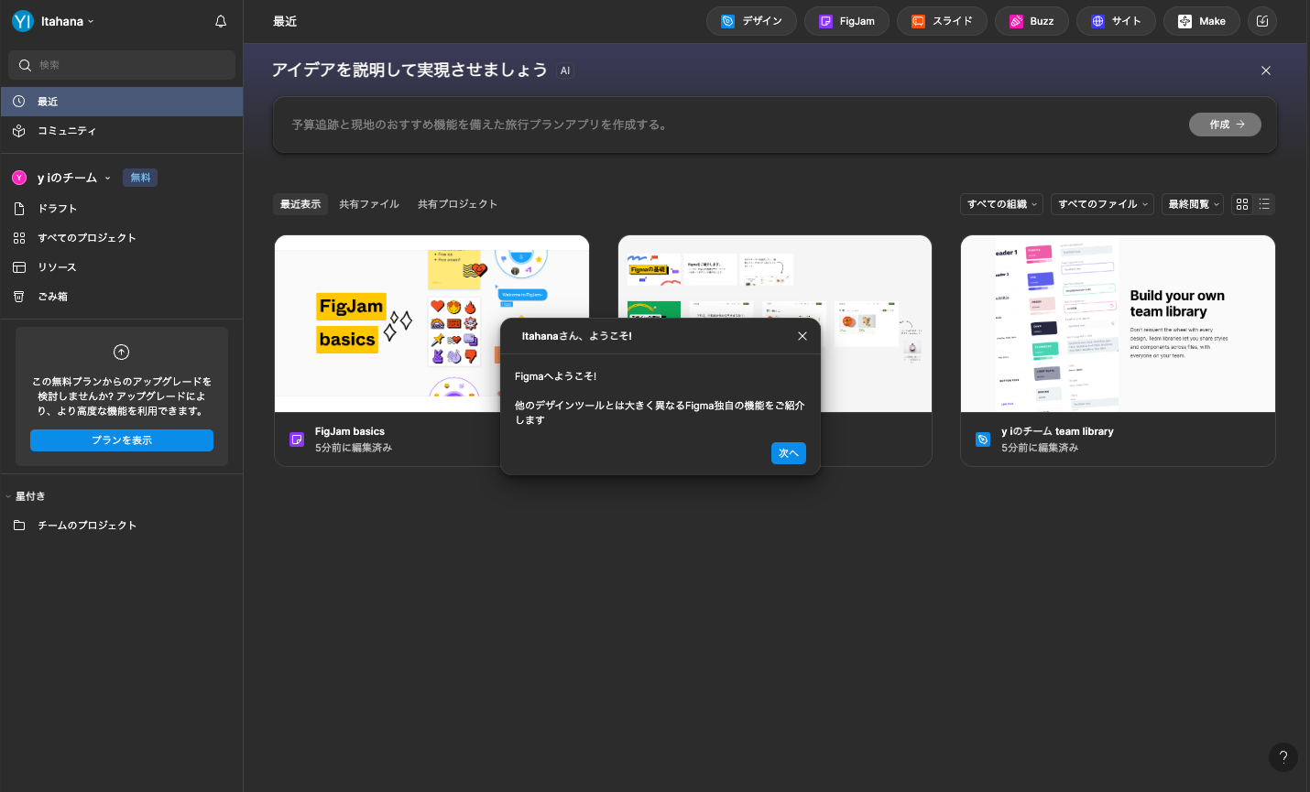
Task: Open the すべてのファイル filter dropdown
Action: coord(1101,204)
